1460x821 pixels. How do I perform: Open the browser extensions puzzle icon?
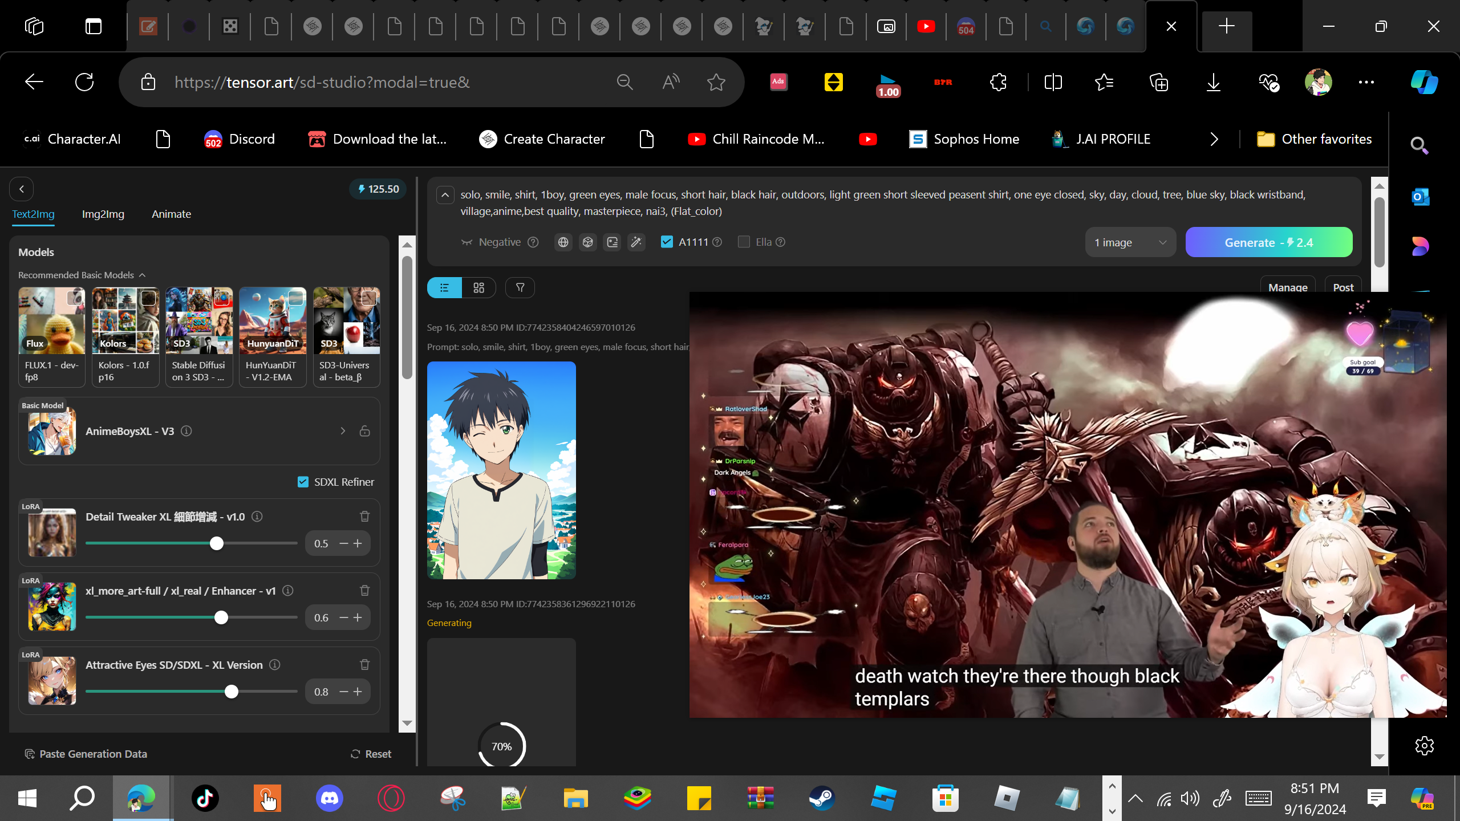pyautogui.click(x=998, y=82)
